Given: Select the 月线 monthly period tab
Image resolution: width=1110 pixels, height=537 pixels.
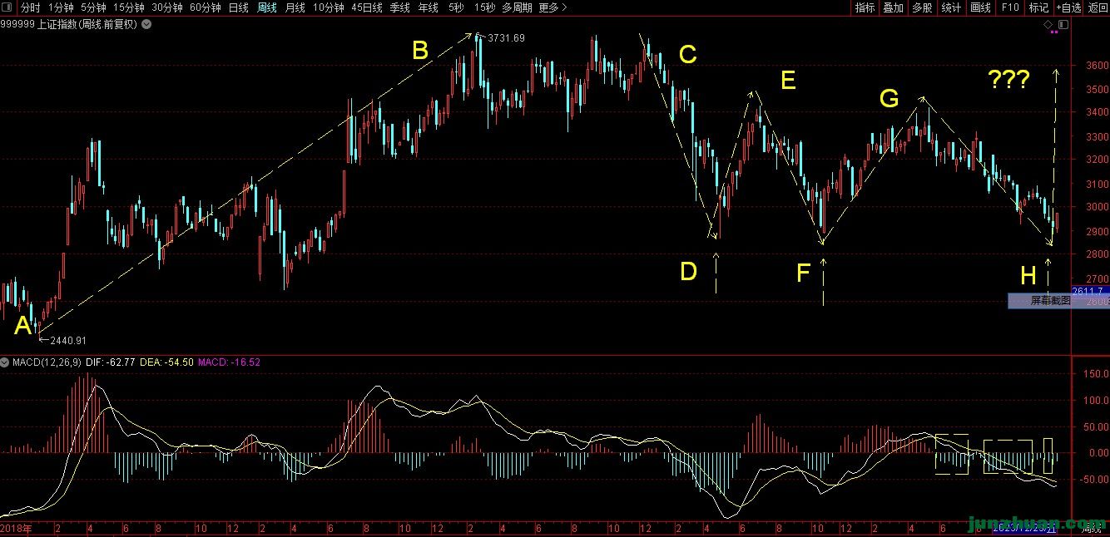Looking at the screenshot, I should (x=295, y=7).
